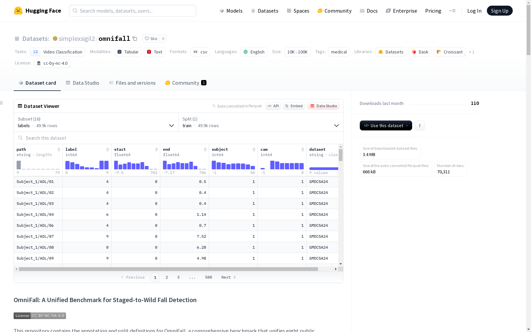Open Community in the top navigation

[335, 11]
